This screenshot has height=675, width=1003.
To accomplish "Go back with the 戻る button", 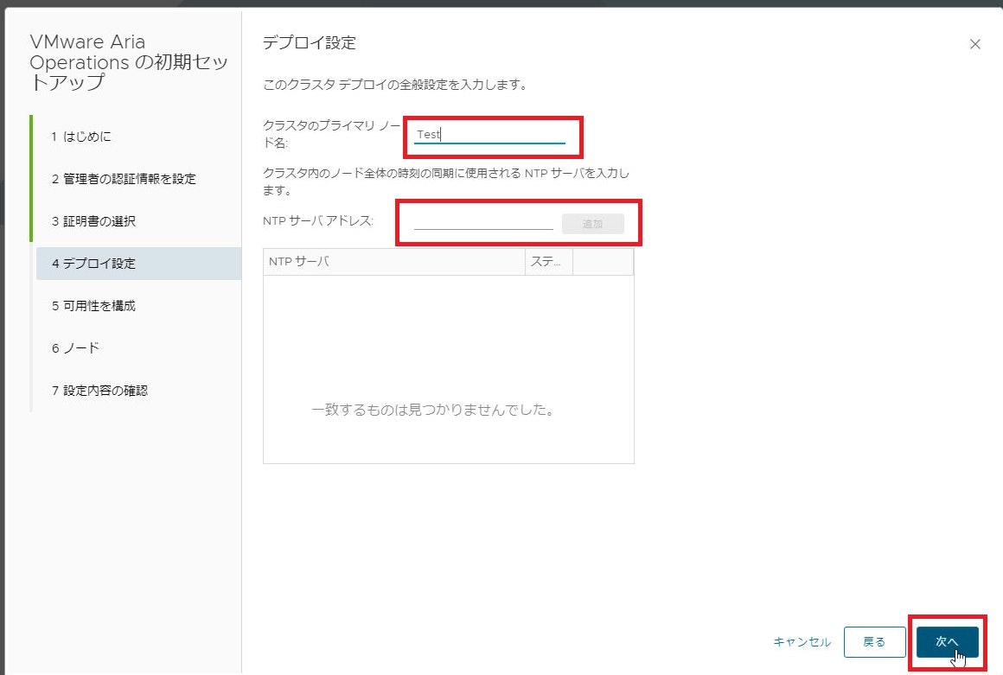I will click(874, 642).
